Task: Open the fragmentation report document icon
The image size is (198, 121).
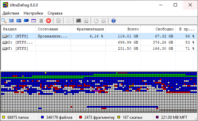Action: click(59, 21)
